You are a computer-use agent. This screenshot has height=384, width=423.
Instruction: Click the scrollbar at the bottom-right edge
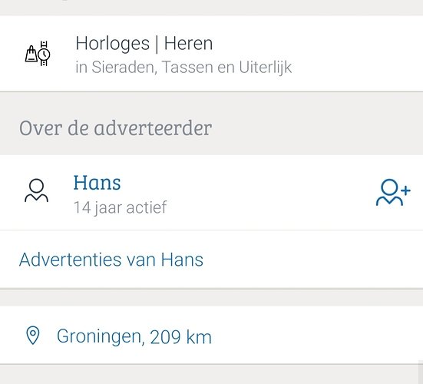click(421, 372)
